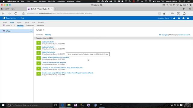193x108 pixels.
Task: Show hidden tray icons chevron
Action: click(x=168, y=105)
